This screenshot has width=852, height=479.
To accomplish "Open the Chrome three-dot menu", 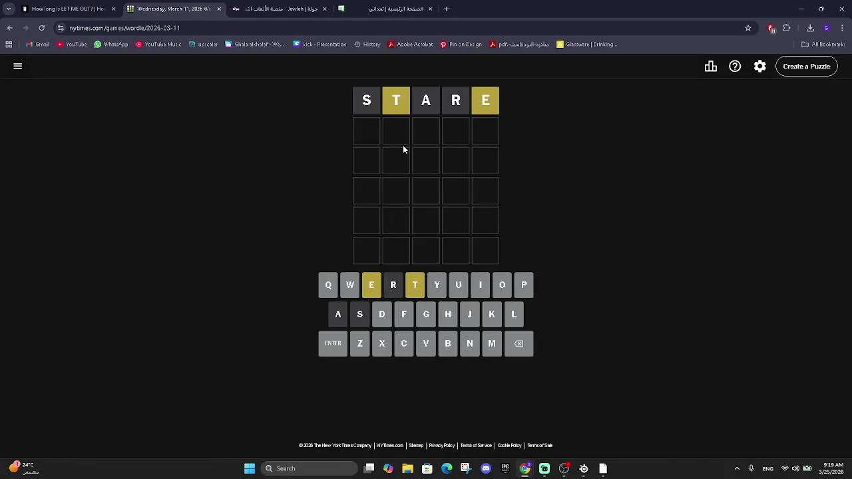I will (x=843, y=28).
